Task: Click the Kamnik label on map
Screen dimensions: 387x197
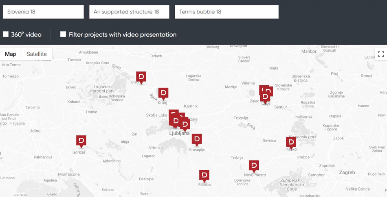Action: click(191, 106)
